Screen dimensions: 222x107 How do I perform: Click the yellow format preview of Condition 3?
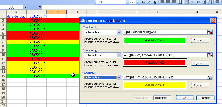(x=155, y=85)
